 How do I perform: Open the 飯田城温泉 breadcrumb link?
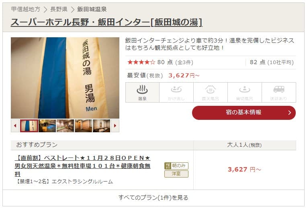[x=92, y=9]
